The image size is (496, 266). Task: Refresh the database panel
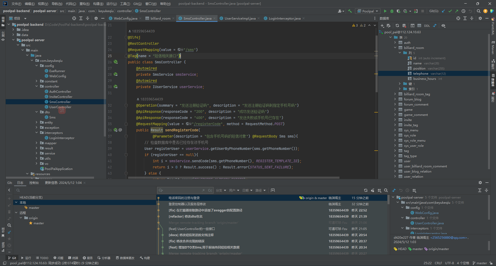[x=398, y=26]
